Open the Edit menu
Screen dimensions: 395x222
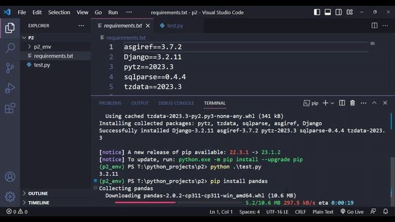37,12
